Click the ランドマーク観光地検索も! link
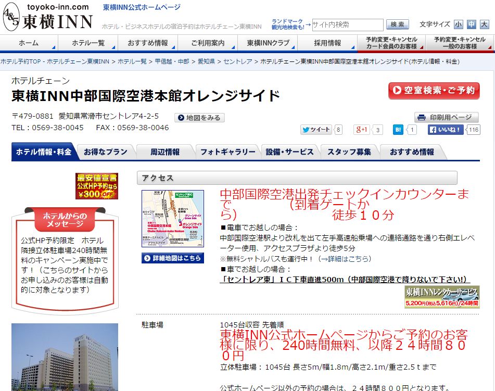Screen dimensions: 495x391 click(x=288, y=24)
